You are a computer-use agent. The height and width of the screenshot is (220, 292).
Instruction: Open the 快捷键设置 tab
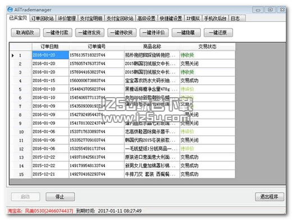171,19
